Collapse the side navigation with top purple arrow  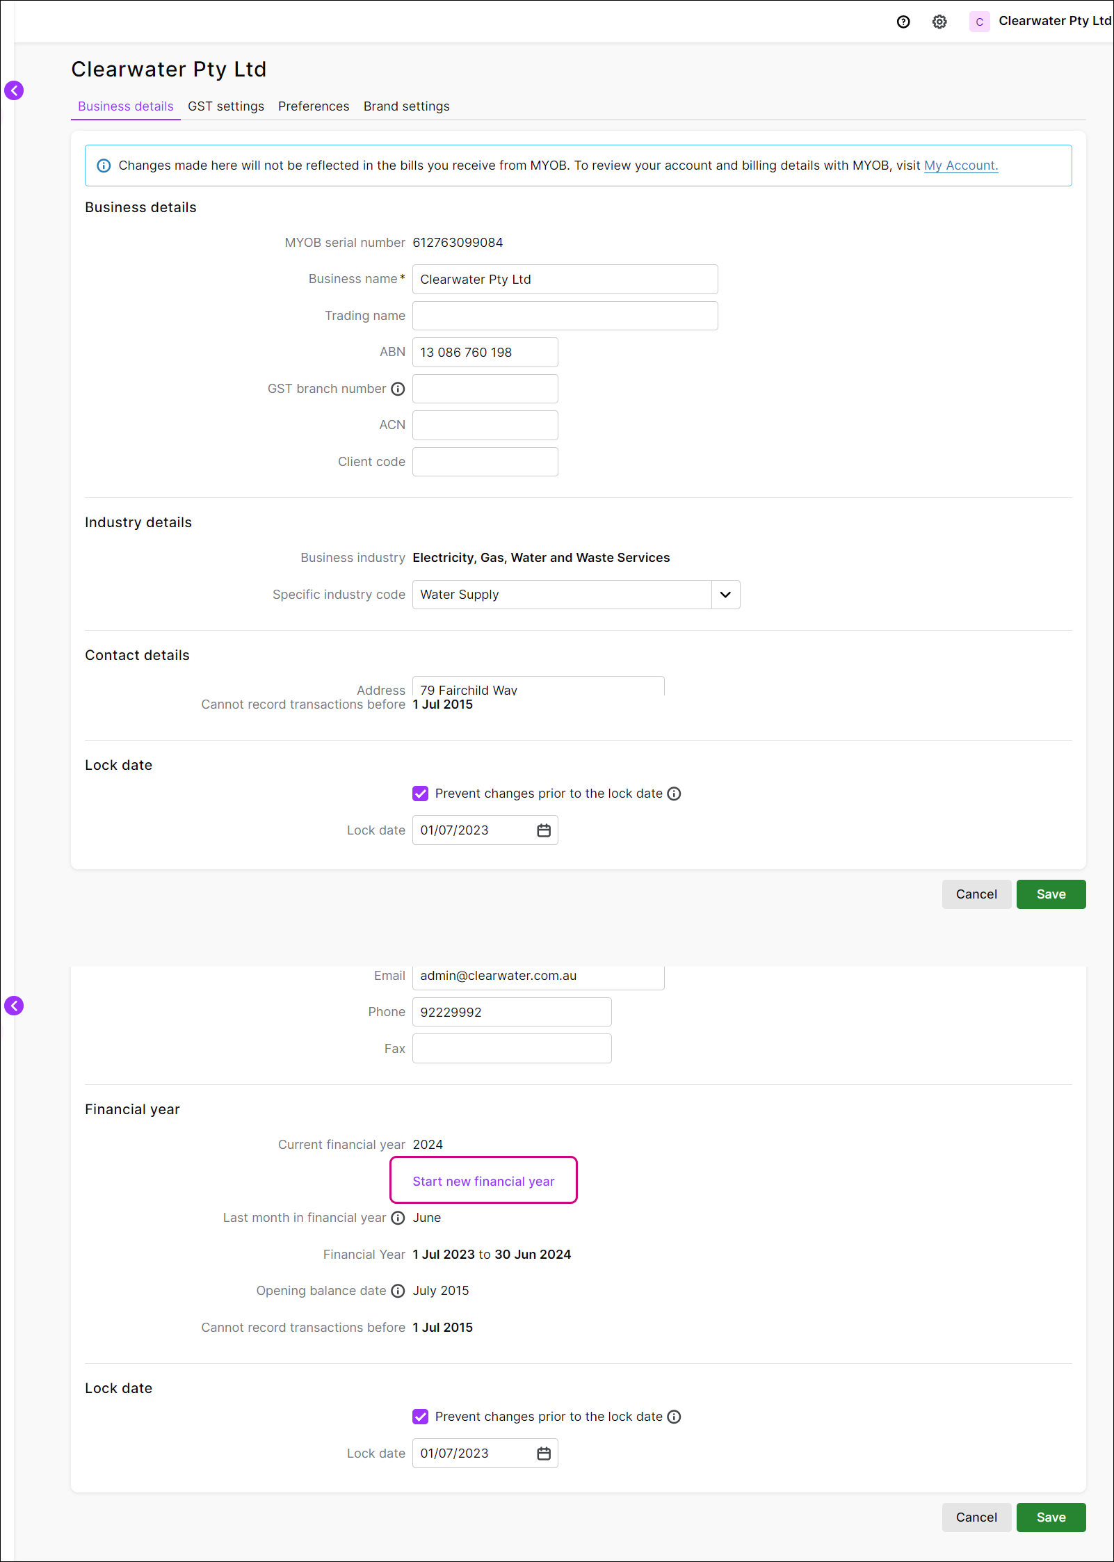14,90
